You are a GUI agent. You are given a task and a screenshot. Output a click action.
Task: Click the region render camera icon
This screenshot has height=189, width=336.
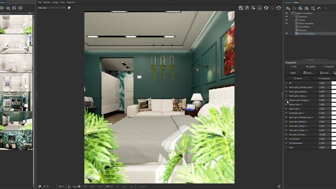click(x=241, y=8)
